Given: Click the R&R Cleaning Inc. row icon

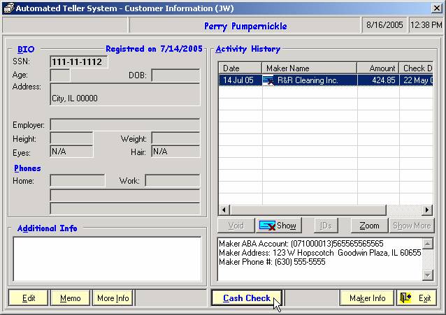Looking at the screenshot, I should pos(268,80).
